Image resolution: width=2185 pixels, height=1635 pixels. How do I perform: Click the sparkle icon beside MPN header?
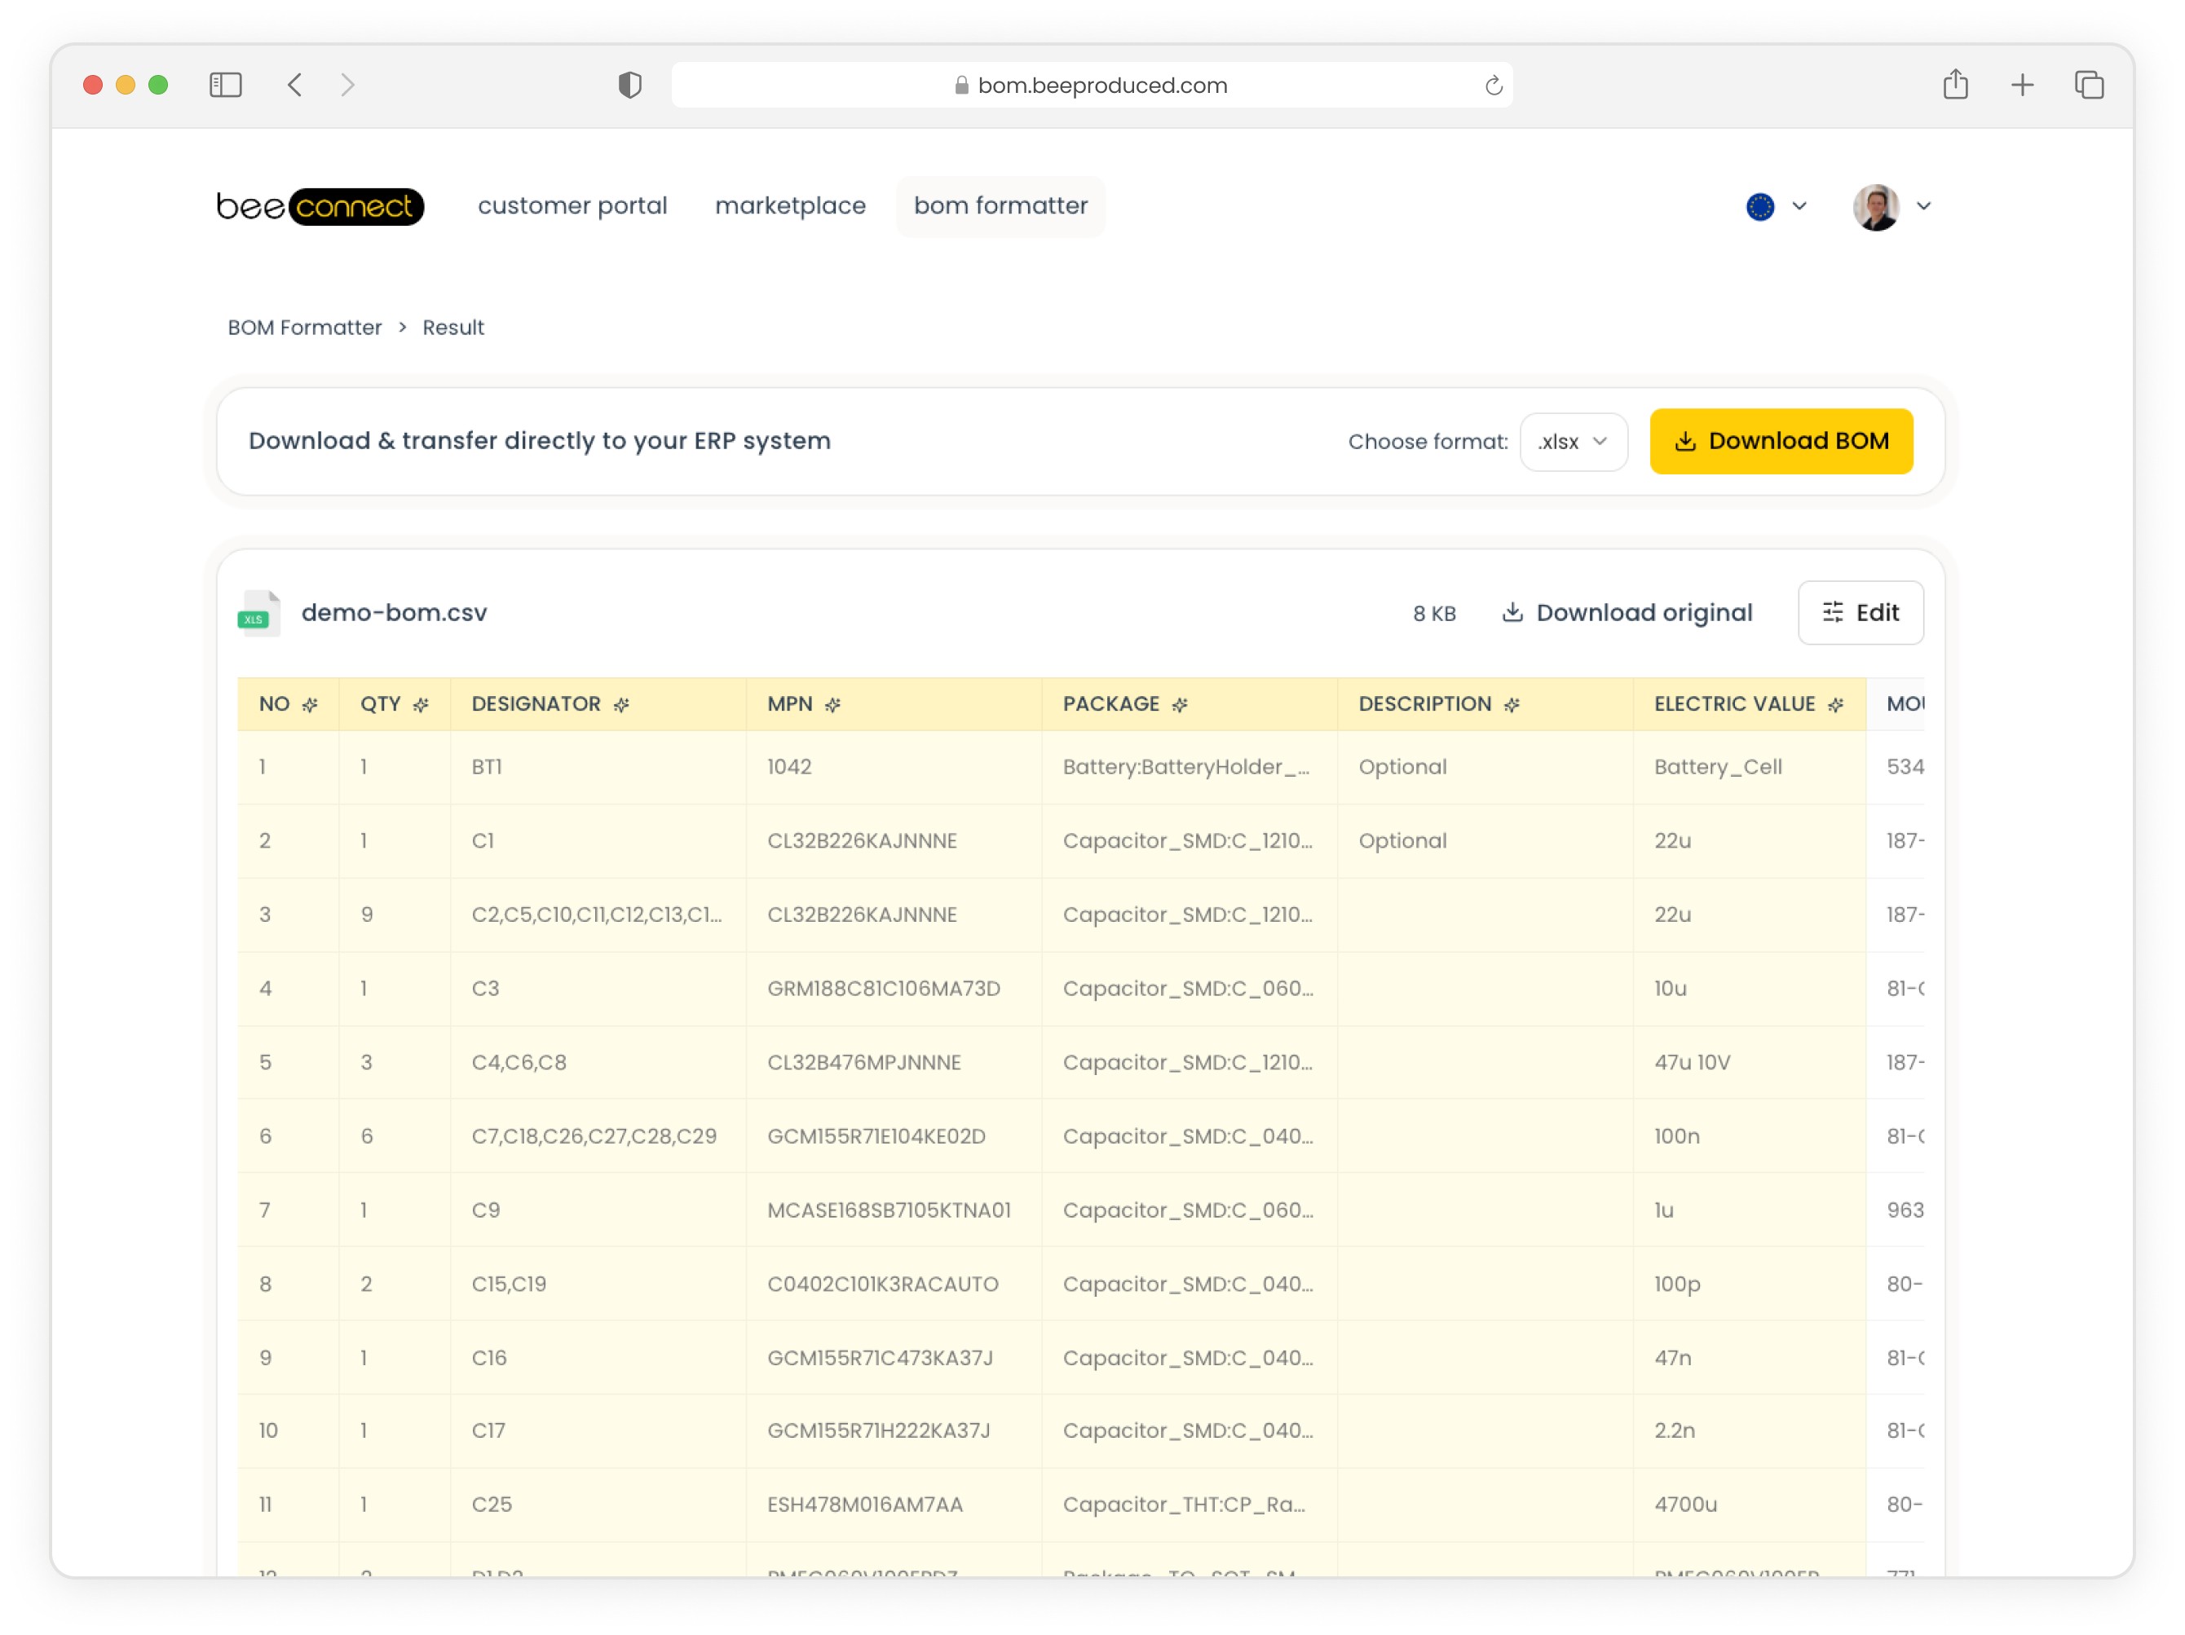832,705
